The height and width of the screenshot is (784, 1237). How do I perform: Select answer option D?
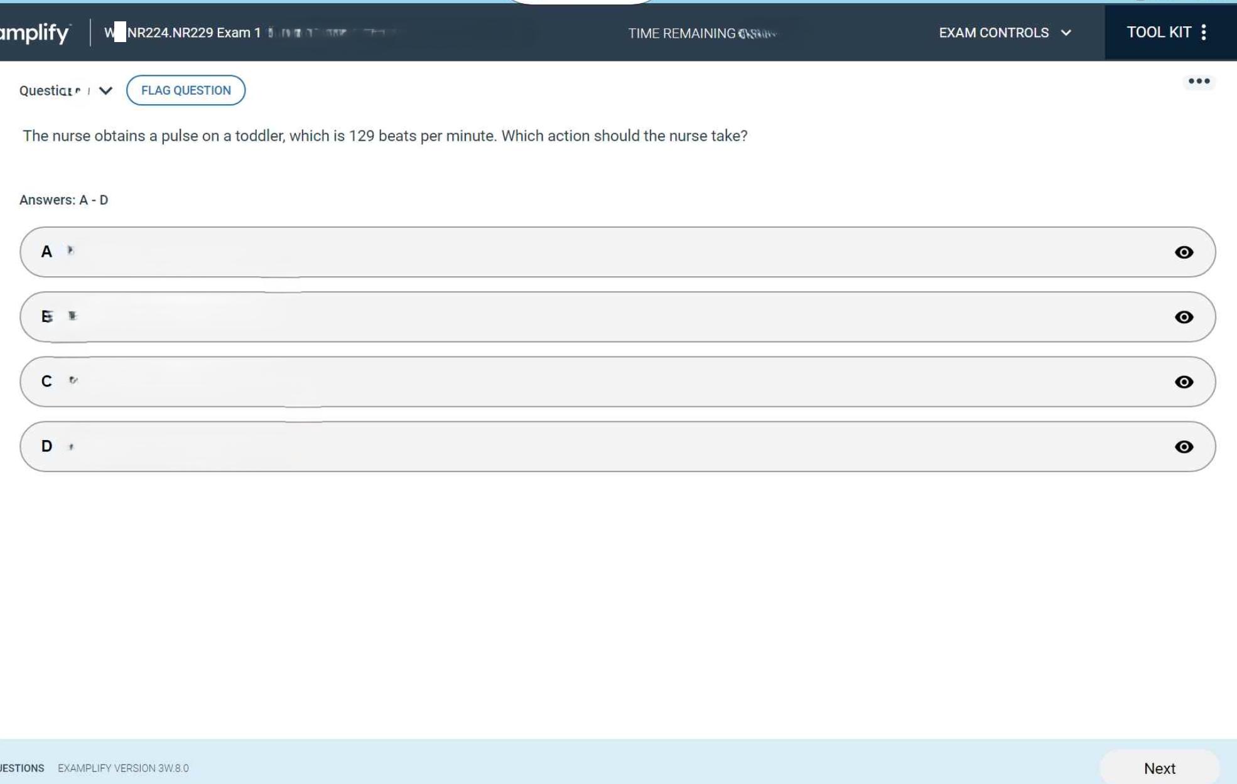(565, 447)
